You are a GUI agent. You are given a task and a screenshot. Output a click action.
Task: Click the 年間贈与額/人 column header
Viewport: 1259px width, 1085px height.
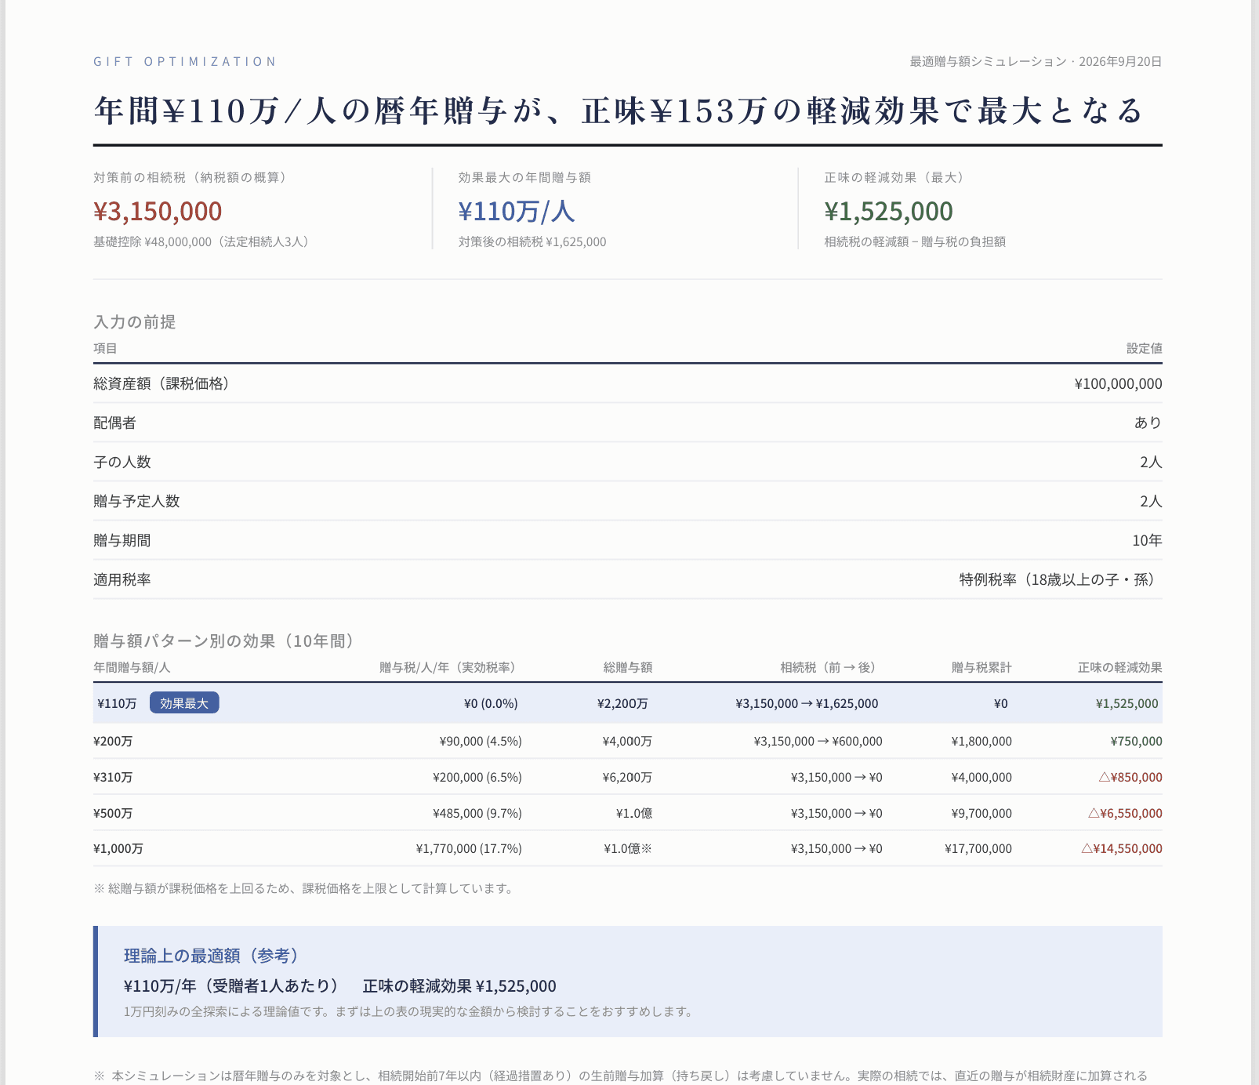click(x=132, y=667)
